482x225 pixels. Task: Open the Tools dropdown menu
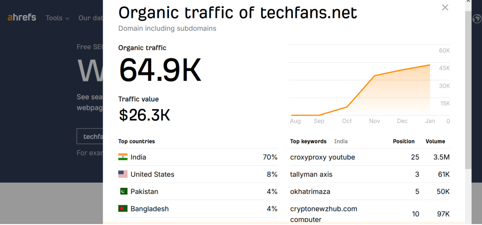click(57, 18)
